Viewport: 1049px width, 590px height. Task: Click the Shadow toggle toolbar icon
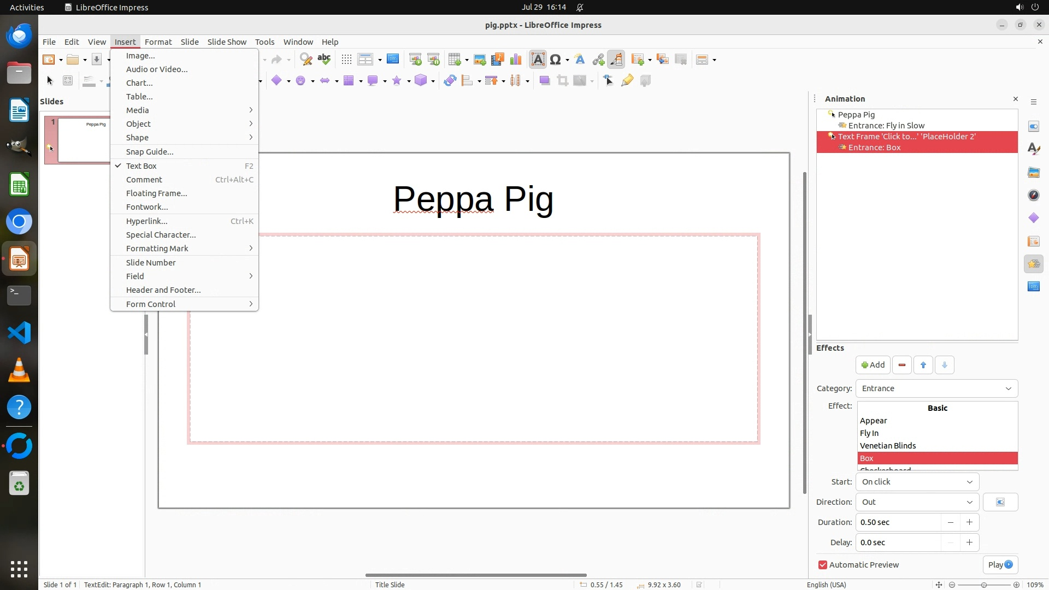pos(544,81)
